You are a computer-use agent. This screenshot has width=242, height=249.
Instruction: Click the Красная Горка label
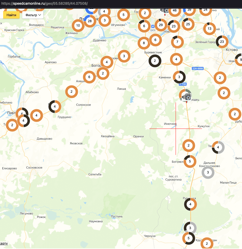click(x=14, y=30)
